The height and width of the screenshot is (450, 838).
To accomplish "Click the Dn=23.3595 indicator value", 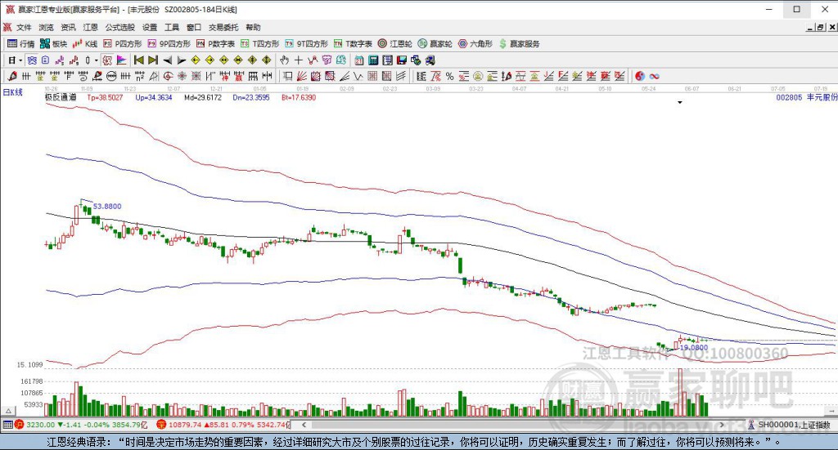I will coord(251,97).
